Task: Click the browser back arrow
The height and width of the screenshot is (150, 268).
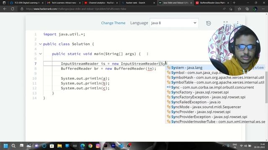Action: [5, 9]
